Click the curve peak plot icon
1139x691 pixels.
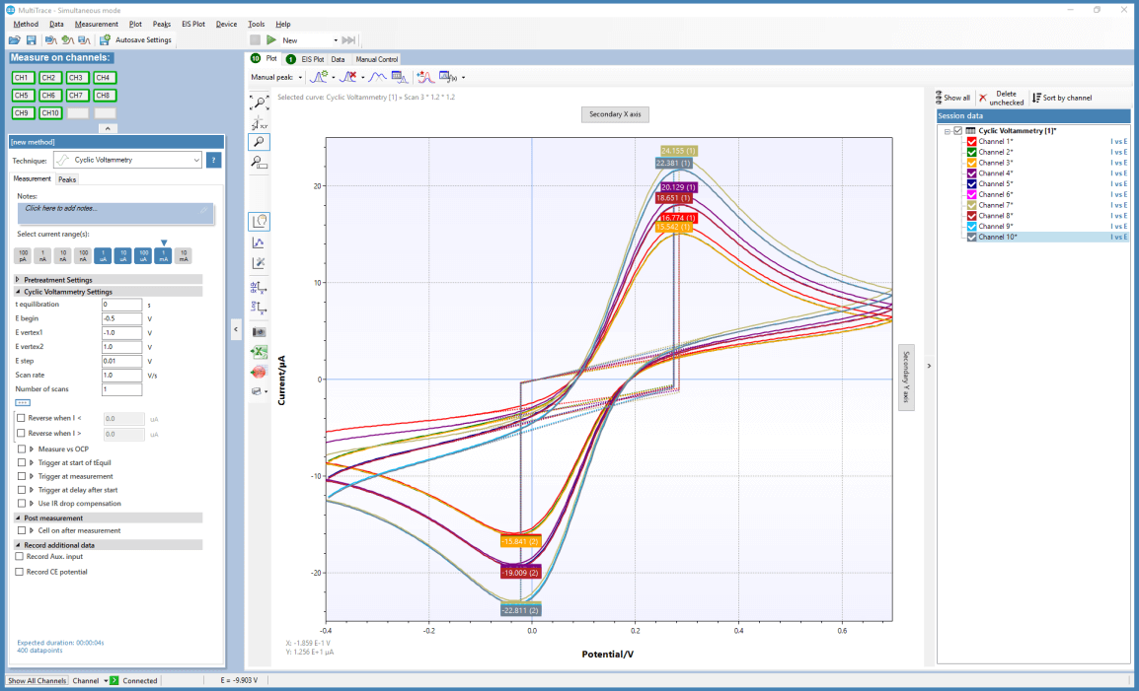click(x=259, y=242)
